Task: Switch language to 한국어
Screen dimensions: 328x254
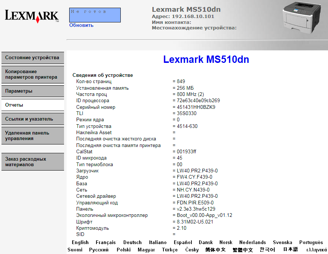Action: [x=267, y=250]
